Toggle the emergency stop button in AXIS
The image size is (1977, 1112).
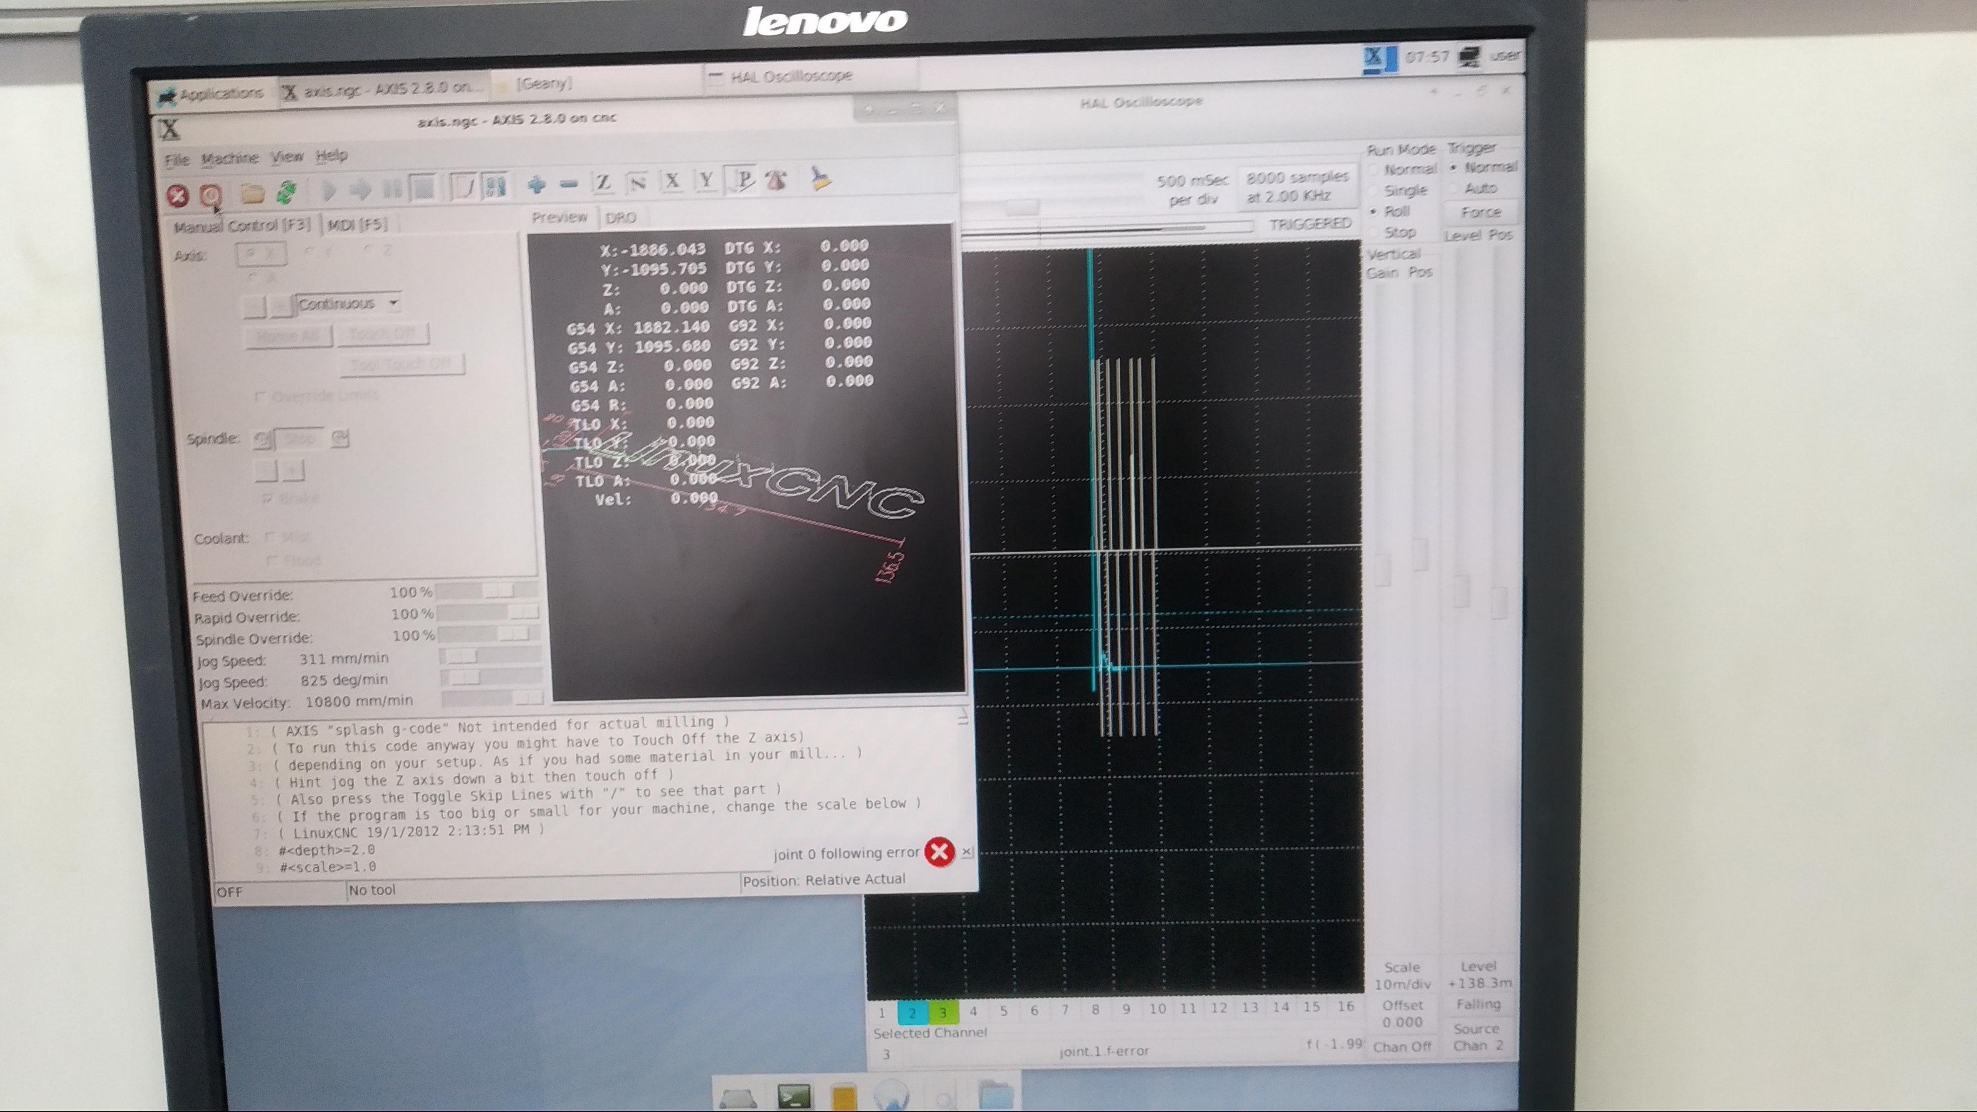(x=177, y=196)
